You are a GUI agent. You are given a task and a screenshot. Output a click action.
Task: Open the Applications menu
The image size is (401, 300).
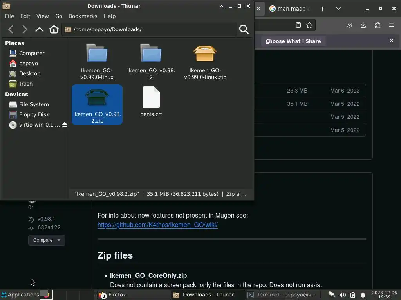(20, 295)
